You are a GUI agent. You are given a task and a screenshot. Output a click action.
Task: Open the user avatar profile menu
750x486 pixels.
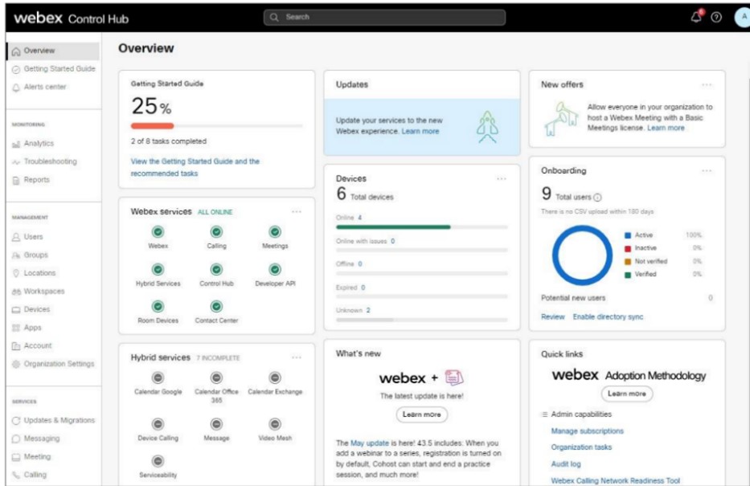[x=742, y=17]
